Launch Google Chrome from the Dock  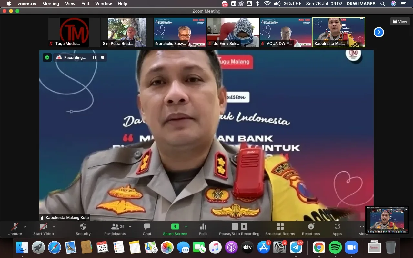(x=319, y=248)
